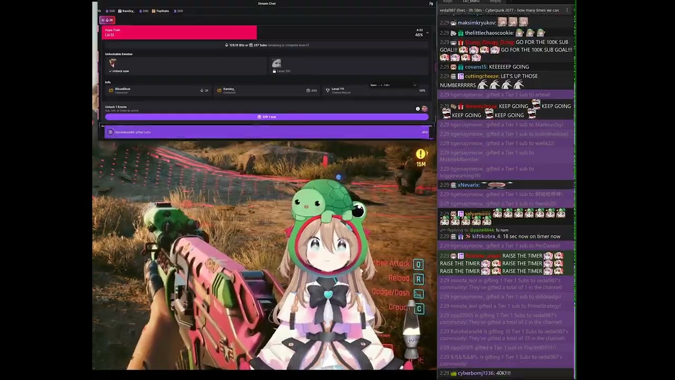Click the Level 111 channel record trophy
Viewport: 675px width, 380px height.
pos(327,90)
